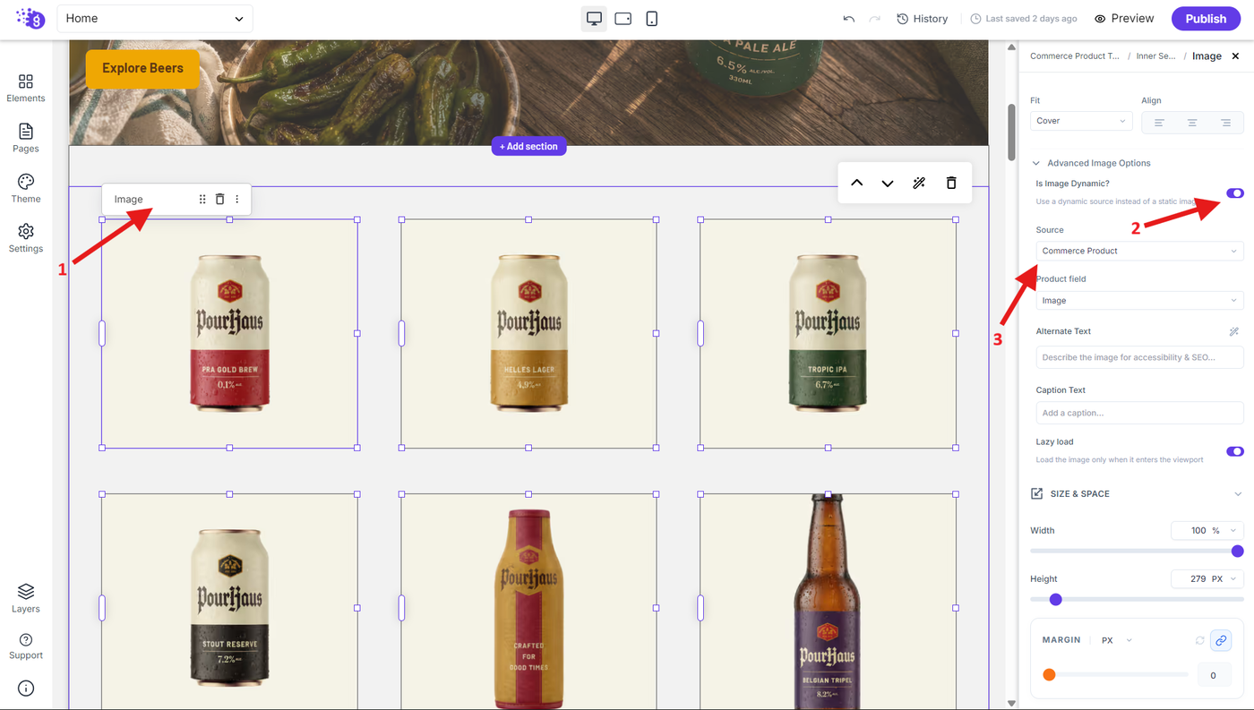Toggle the Is Image Dynamic switch
This screenshot has width=1254, height=710.
click(x=1235, y=193)
